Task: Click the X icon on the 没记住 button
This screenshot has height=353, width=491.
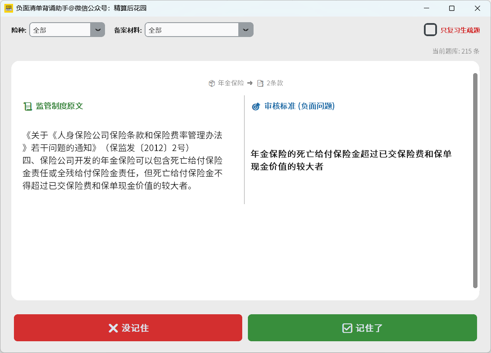Action: (x=113, y=328)
